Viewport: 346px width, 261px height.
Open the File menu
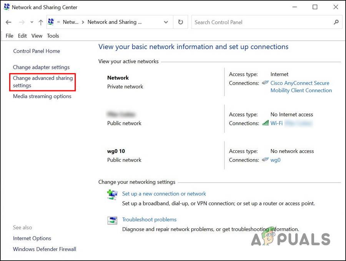coord(9,35)
